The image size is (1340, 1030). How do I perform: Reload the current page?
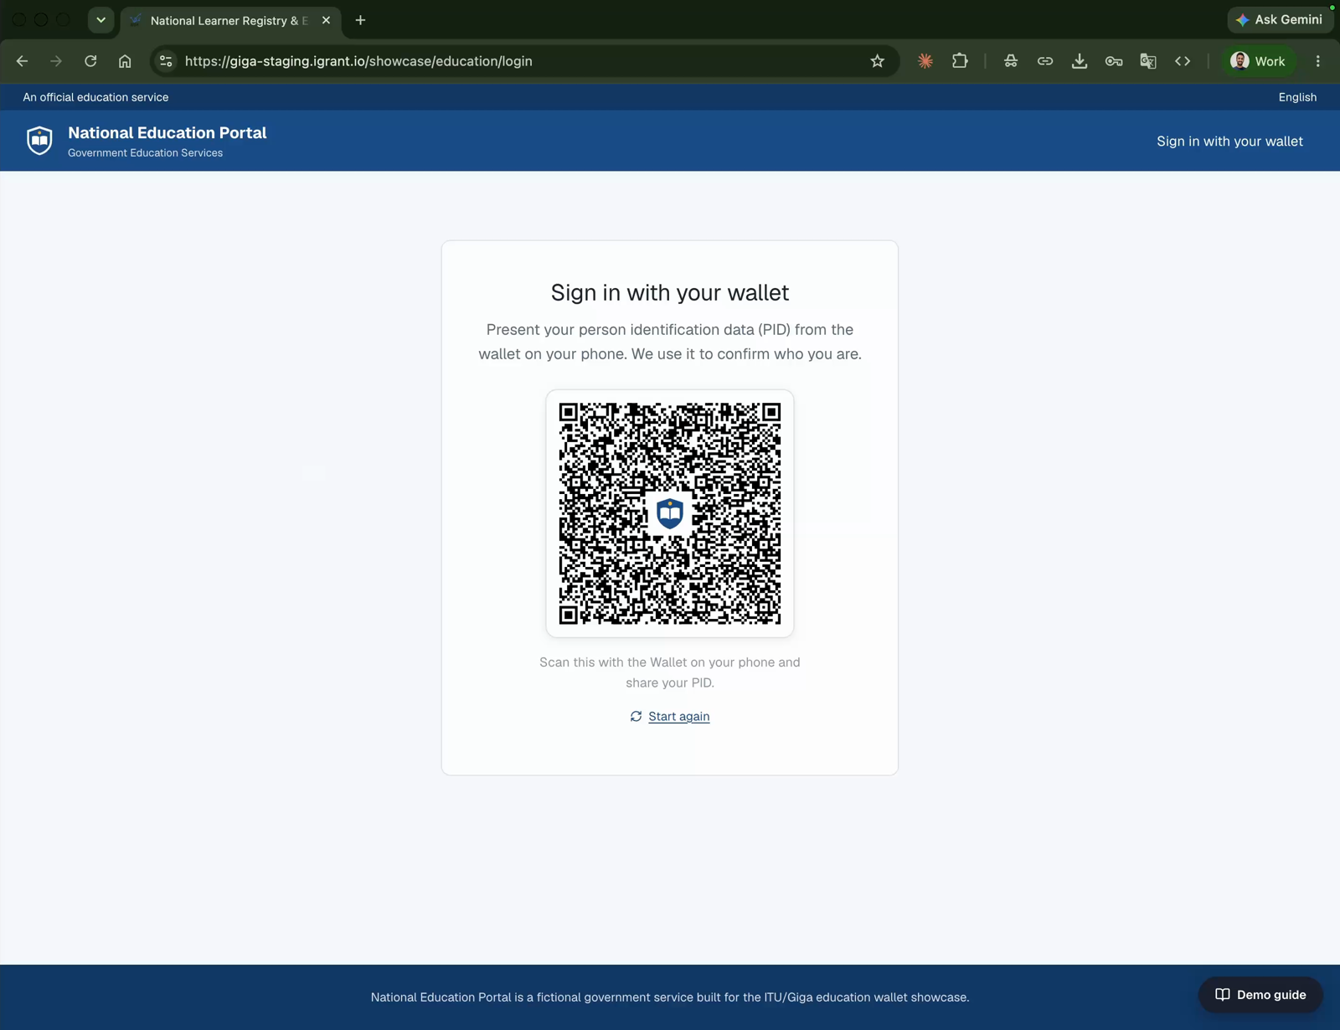(90, 61)
